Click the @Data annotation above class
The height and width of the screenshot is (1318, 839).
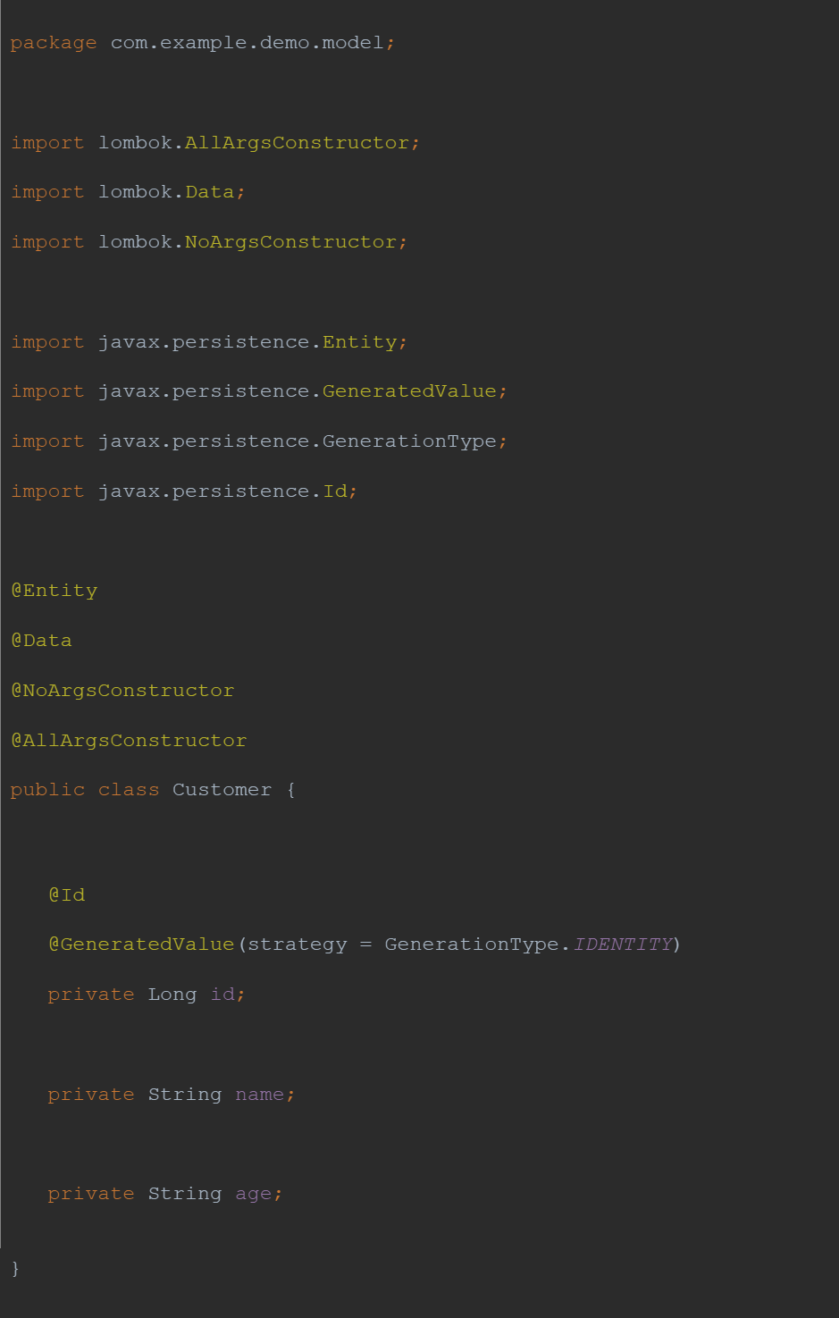pyautogui.click(x=41, y=641)
